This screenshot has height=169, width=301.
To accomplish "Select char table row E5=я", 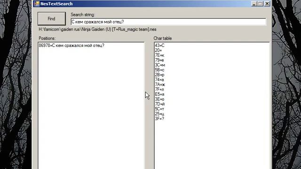I will coord(159,94).
